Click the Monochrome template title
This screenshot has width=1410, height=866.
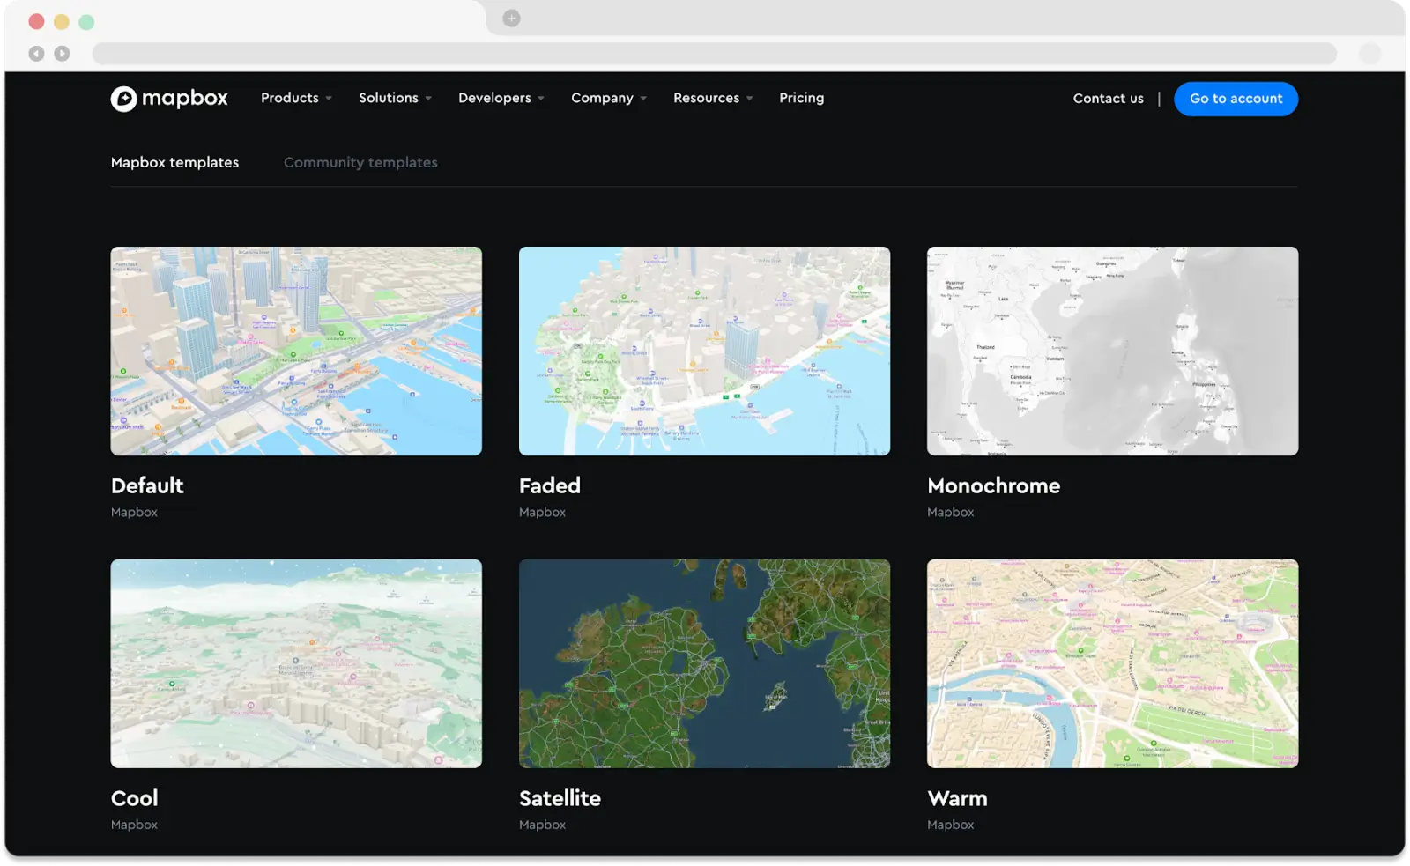[994, 485]
